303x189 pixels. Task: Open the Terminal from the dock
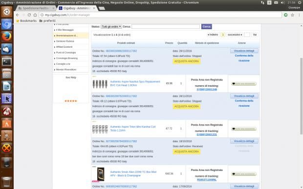click(x=6, y=61)
